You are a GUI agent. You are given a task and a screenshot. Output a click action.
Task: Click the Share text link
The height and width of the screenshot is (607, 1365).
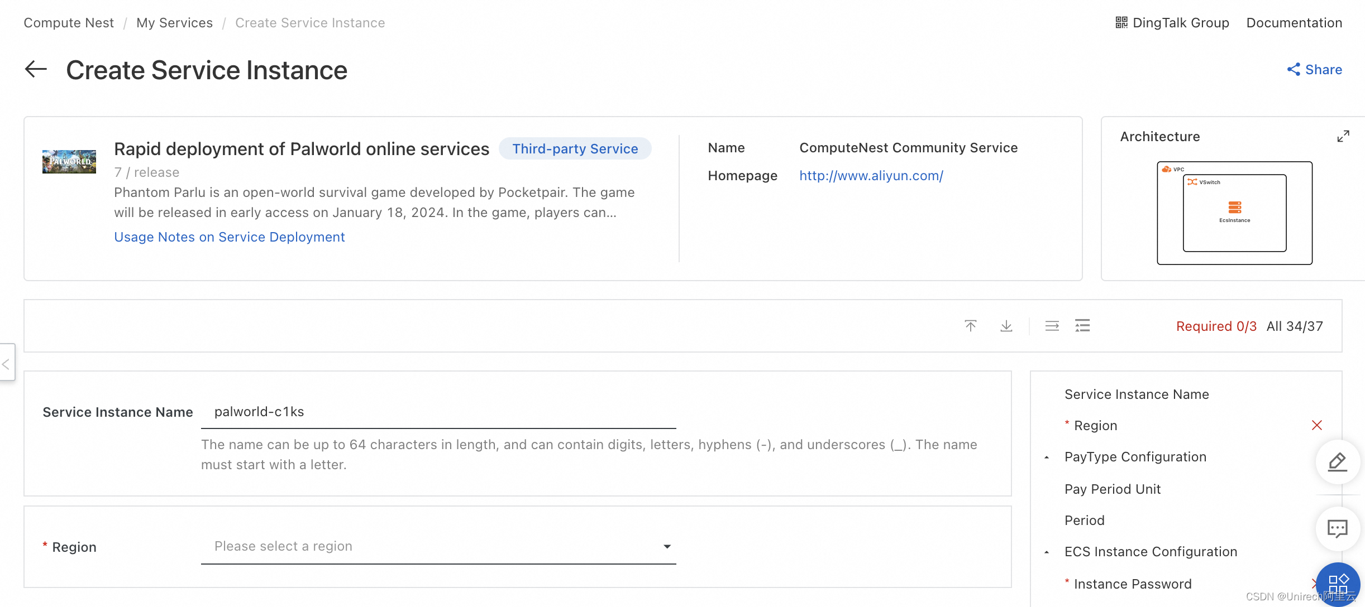tap(1324, 70)
